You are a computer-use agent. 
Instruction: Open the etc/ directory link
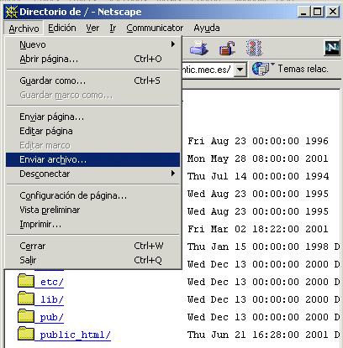(x=51, y=282)
